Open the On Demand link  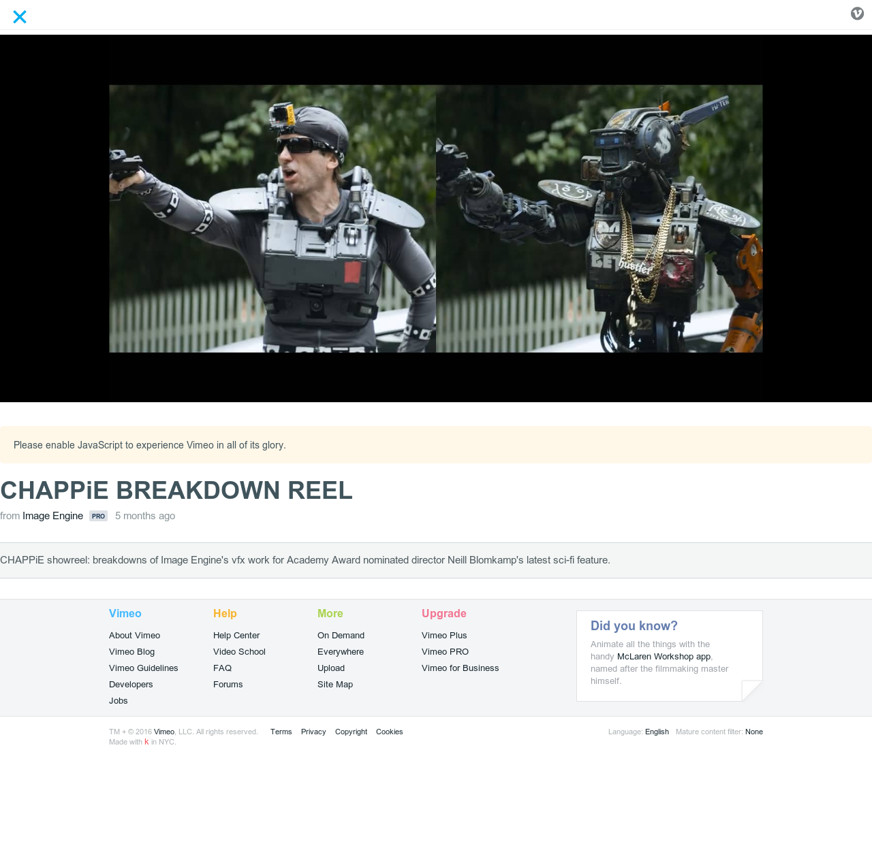point(341,636)
